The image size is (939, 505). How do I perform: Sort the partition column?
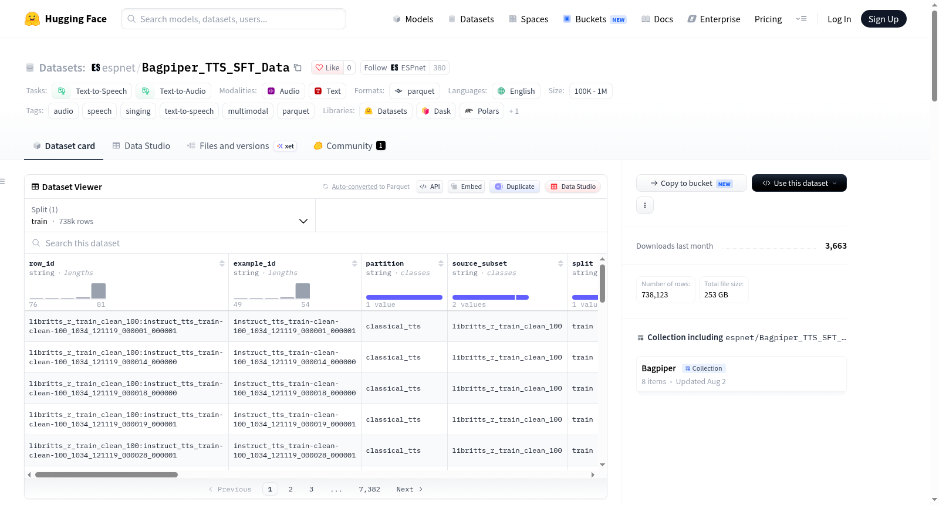(x=441, y=263)
